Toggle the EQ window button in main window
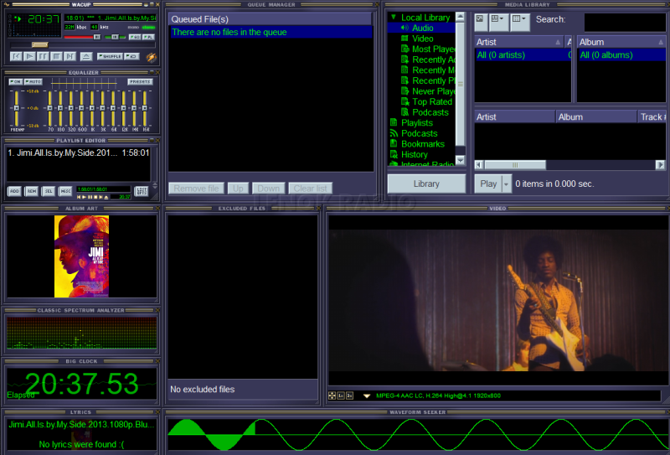 click(x=135, y=37)
